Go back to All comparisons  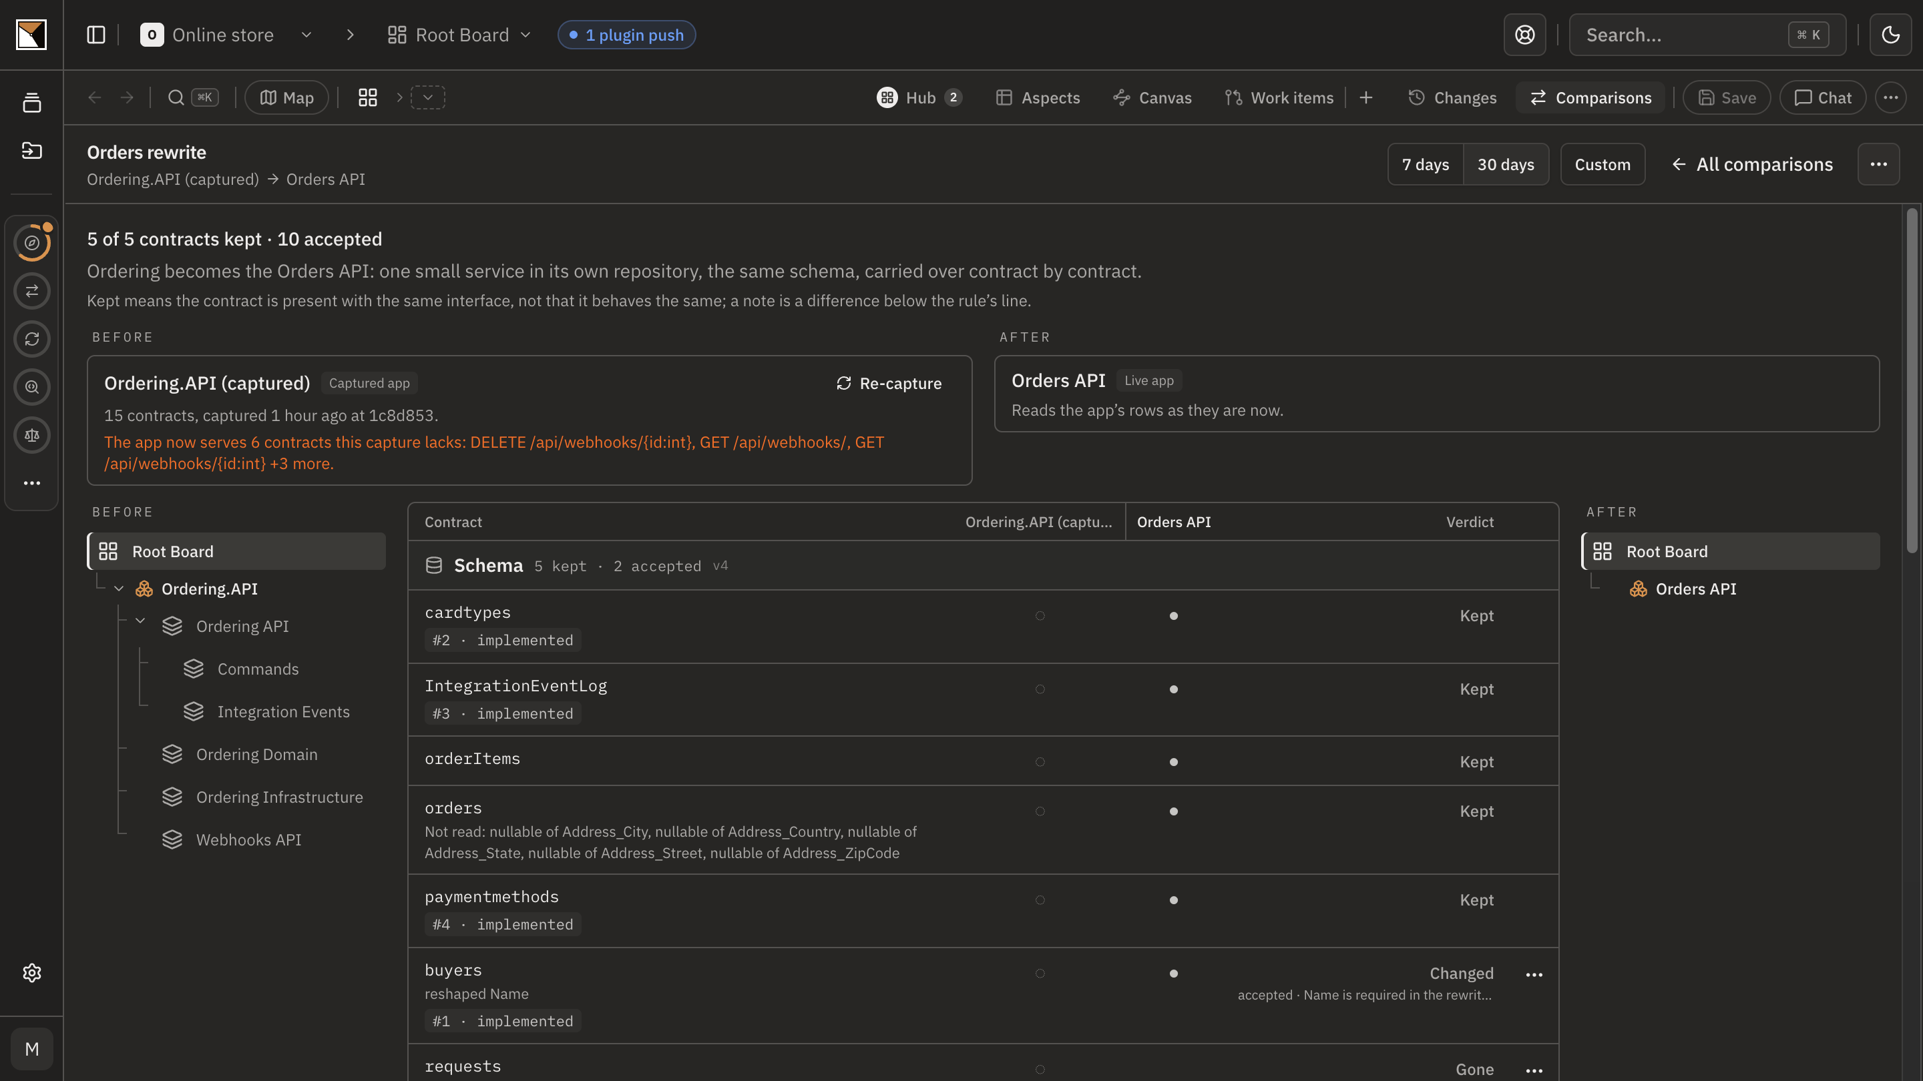pyautogui.click(x=1751, y=164)
